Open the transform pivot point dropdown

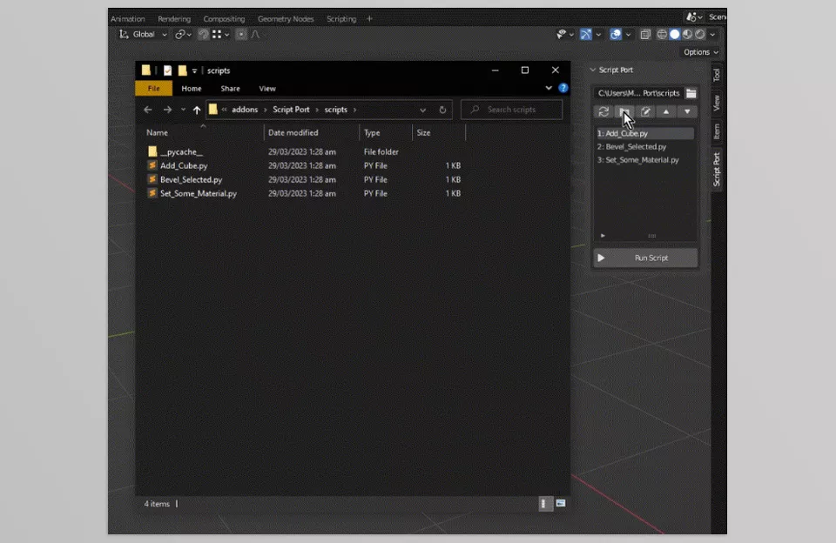[183, 34]
